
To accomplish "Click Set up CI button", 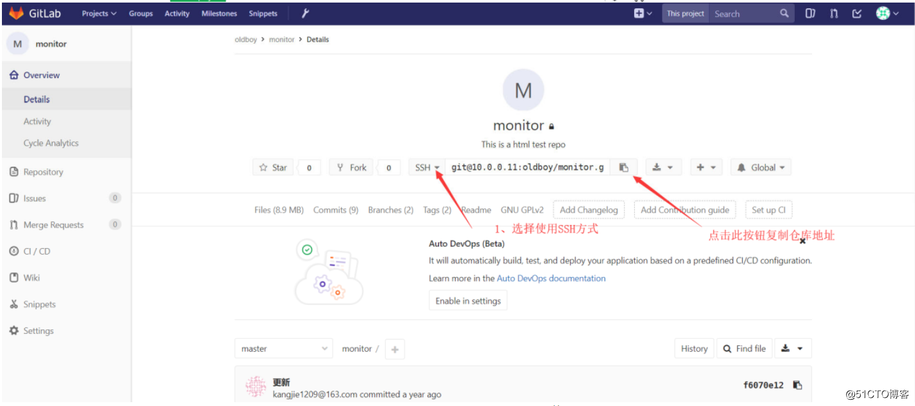I will [768, 210].
